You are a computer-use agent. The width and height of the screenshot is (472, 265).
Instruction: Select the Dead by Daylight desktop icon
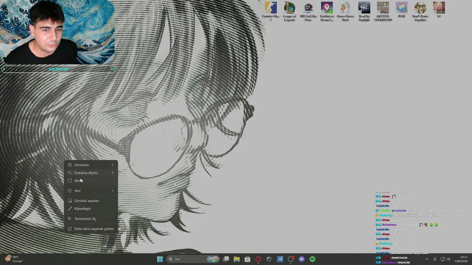[x=364, y=11]
